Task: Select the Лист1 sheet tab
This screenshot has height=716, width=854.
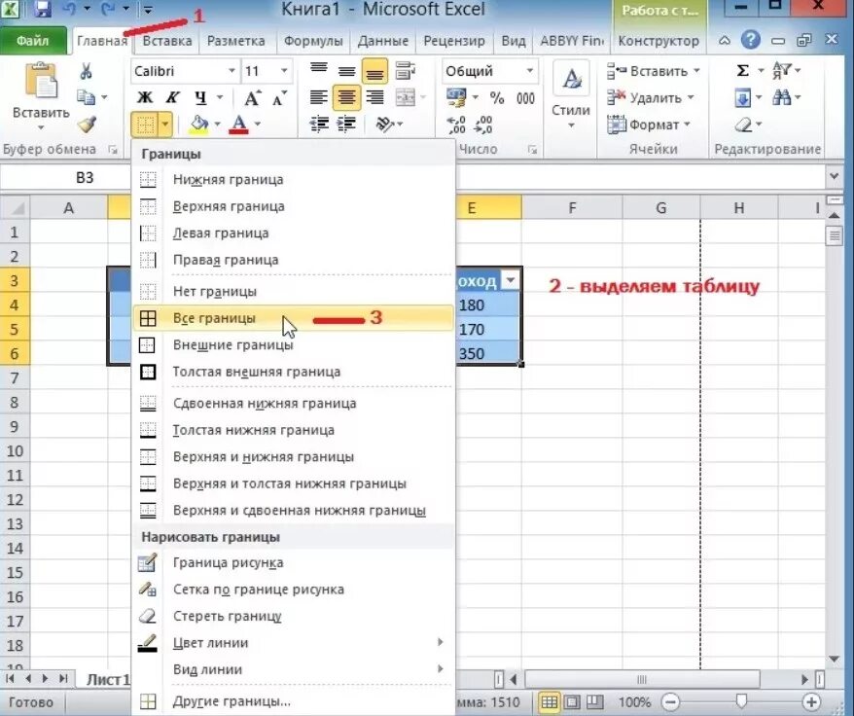Action: point(108,679)
